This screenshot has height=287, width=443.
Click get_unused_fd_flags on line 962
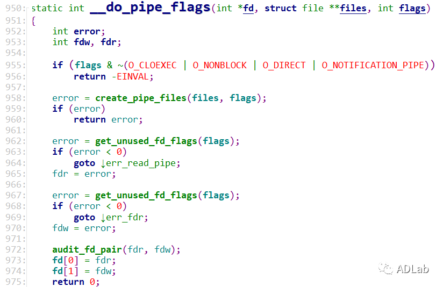[x=146, y=141]
